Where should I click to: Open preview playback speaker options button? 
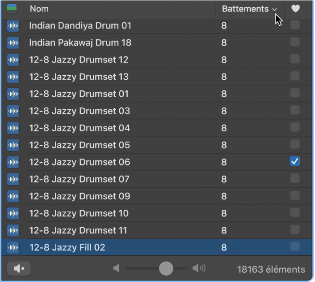(x=19, y=269)
